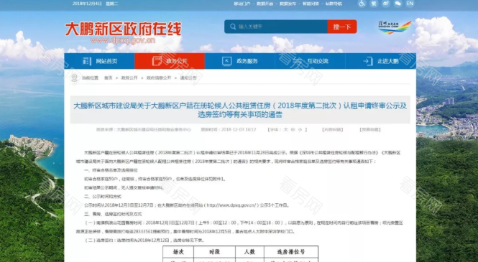478x262 pixels.
Task: Open the 互动交流 navigation tab
Action: click(311, 61)
